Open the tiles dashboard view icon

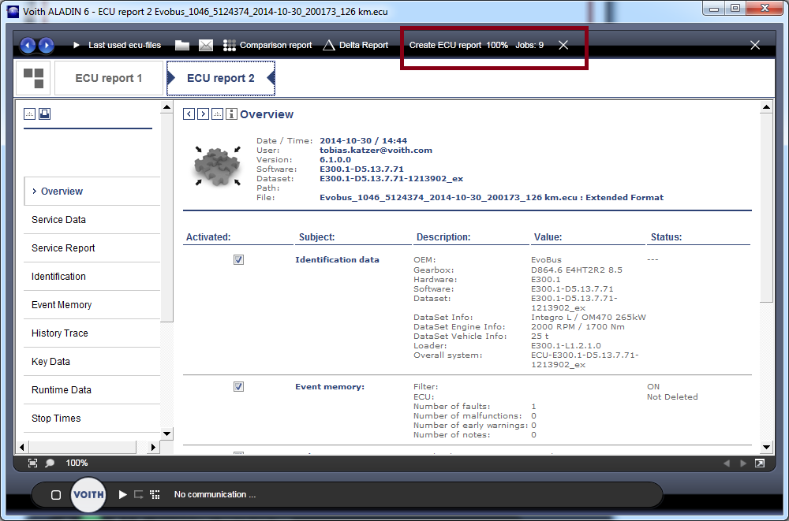point(33,79)
